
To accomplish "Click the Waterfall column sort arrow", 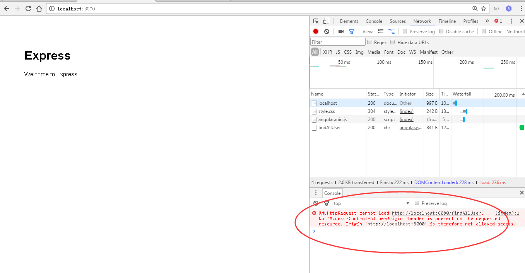I will tap(523, 94).
